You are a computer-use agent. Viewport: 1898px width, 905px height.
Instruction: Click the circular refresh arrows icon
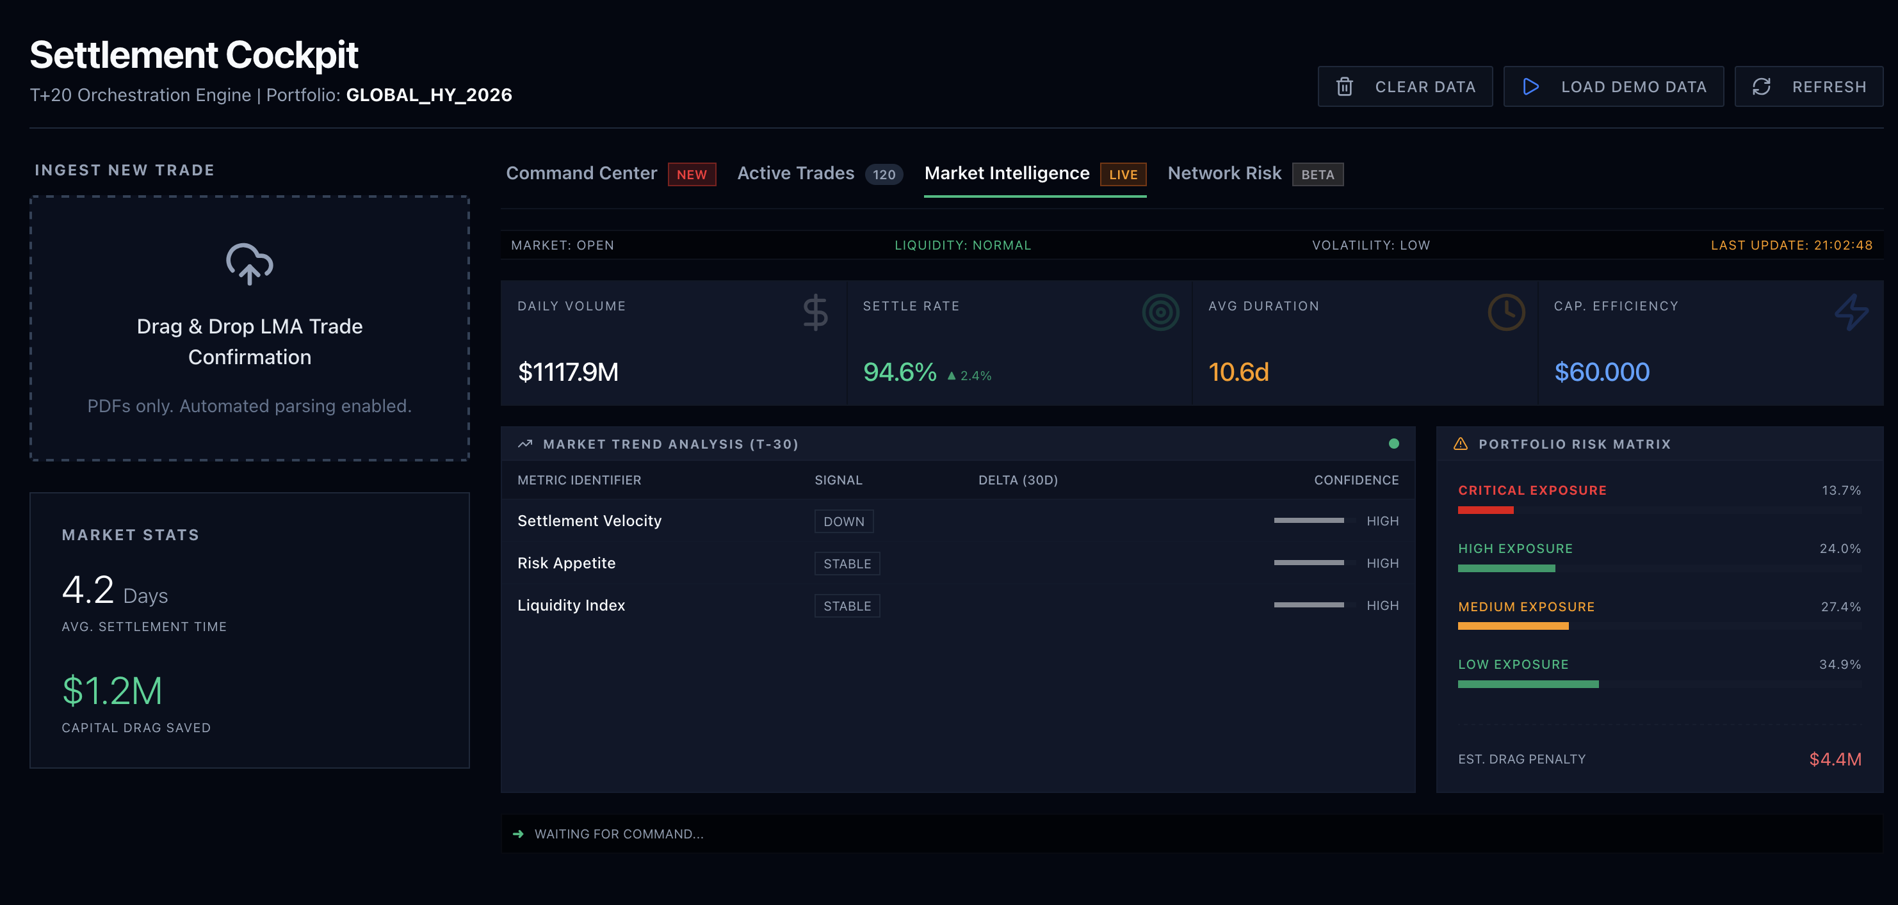pos(1761,87)
